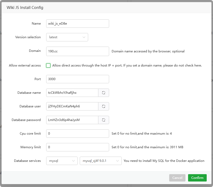Open the mysql_xj4f 9.0.1 instance dropdown
The width and height of the screenshot is (213, 187).
[x=100, y=161]
